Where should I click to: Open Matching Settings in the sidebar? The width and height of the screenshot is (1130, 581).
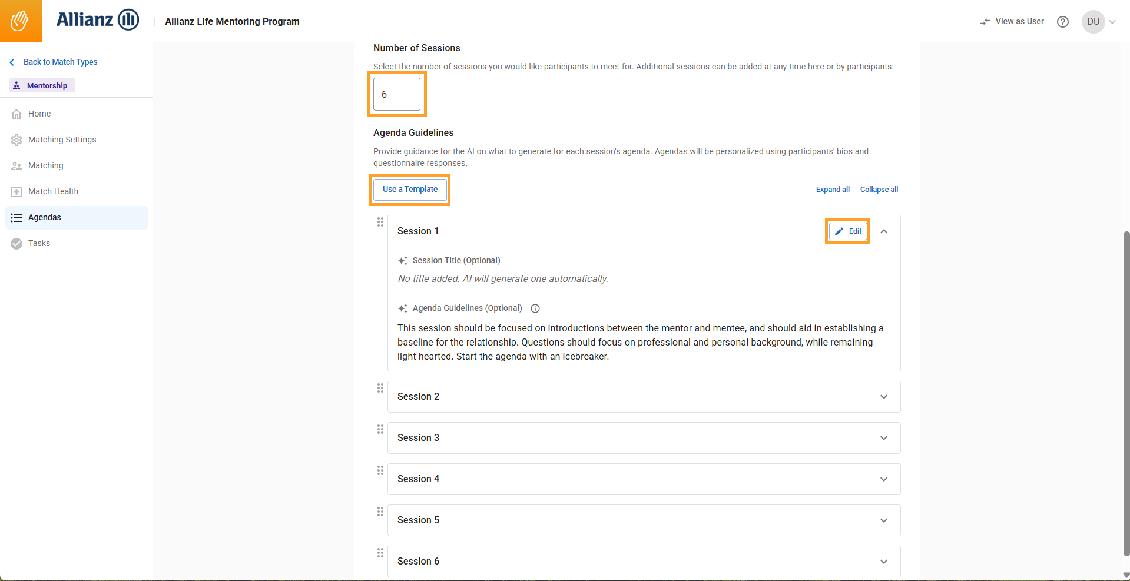click(x=62, y=140)
